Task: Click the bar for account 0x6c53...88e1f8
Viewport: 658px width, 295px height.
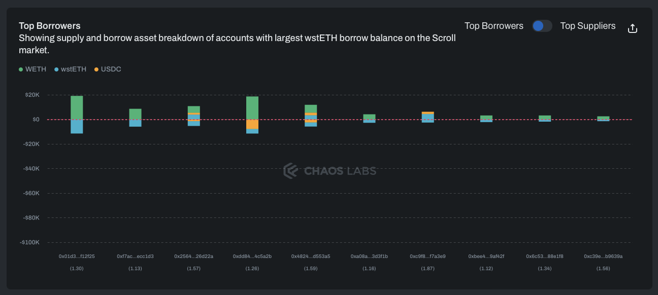Action: coord(545,118)
